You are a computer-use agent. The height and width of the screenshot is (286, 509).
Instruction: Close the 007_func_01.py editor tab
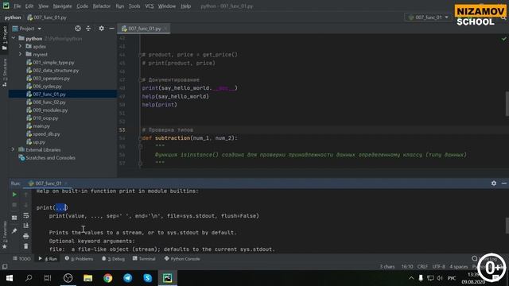(165, 29)
